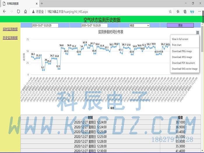
Task: Open the 历史监测数据 link
Action: (x=10, y=38)
